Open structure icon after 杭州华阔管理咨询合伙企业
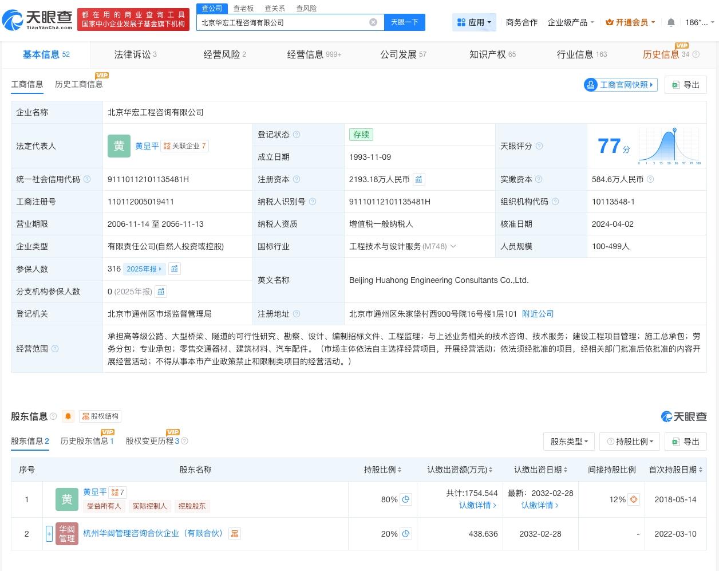This screenshot has width=719, height=571. coord(235,534)
